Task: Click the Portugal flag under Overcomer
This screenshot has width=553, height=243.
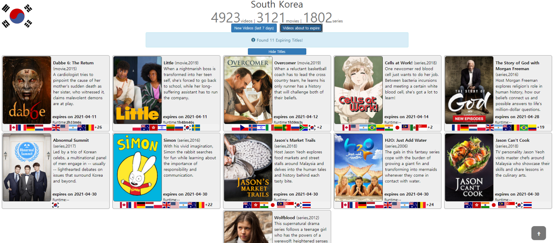Action: click(286, 128)
